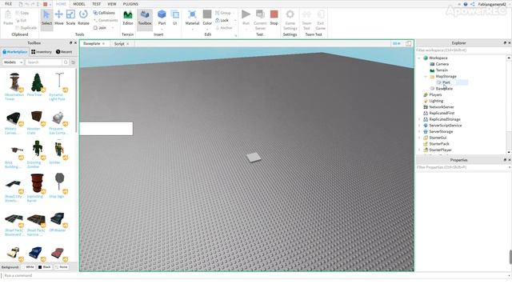Open the FILE menu
512x288 pixels.
tap(9, 4)
